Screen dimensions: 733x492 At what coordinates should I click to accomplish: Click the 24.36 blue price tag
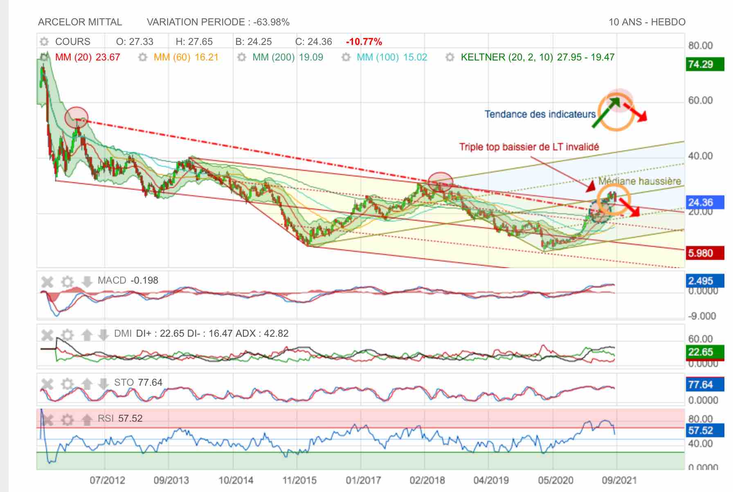click(704, 202)
